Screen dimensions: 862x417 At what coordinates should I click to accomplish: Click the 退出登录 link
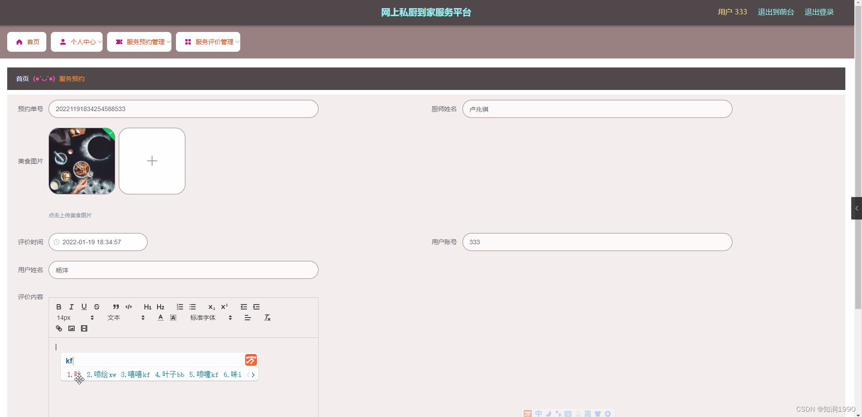coord(818,12)
